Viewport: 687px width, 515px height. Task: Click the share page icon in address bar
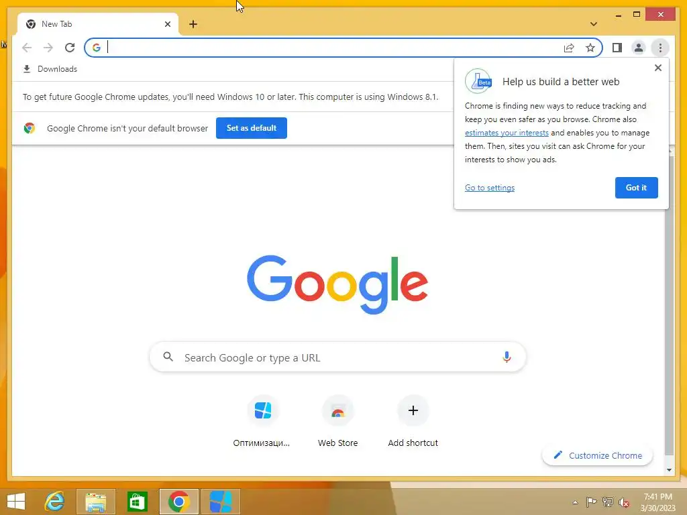point(569,48)
